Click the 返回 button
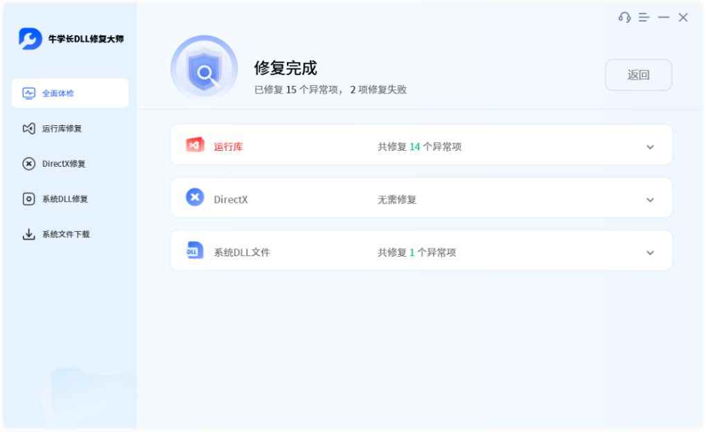Image resolution: width=706 pixels, height=432 pixels. tap(638, 75)
